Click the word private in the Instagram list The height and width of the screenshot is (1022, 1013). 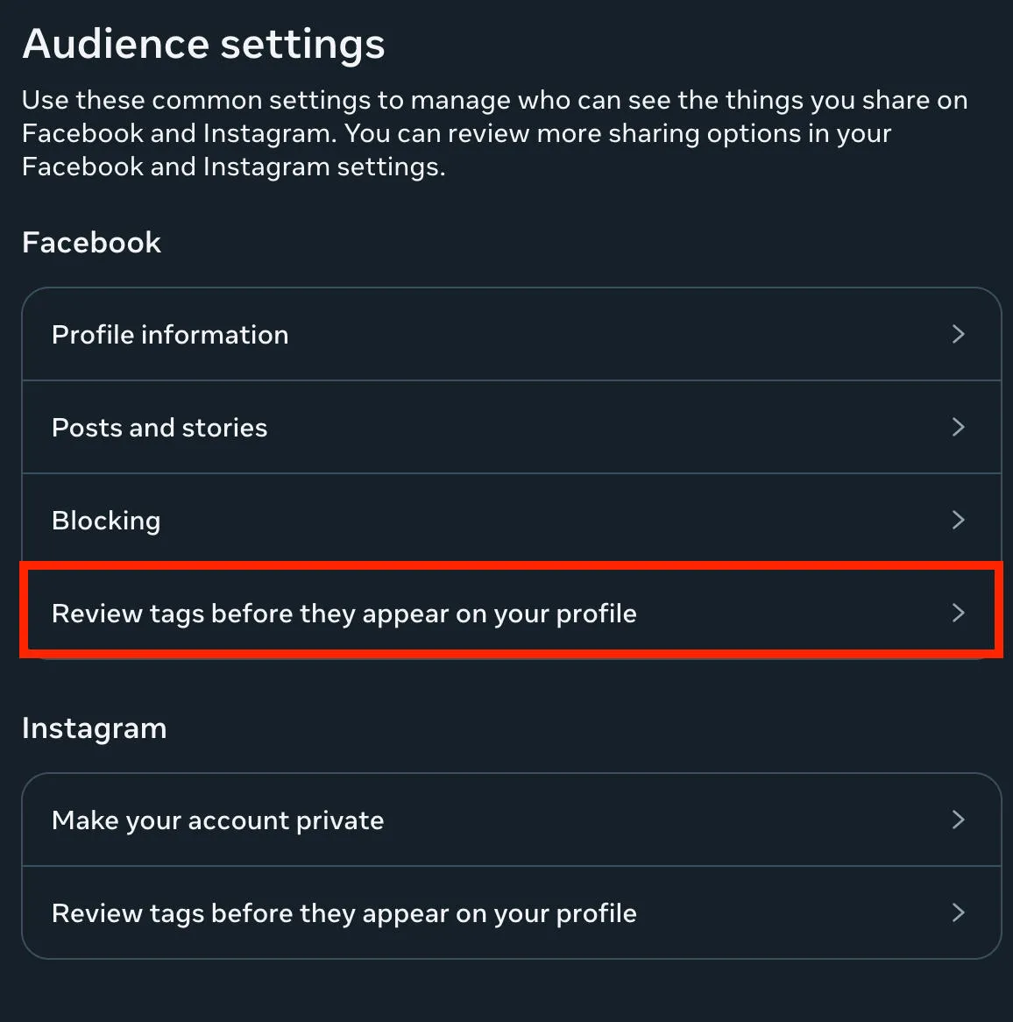point(340,821)
